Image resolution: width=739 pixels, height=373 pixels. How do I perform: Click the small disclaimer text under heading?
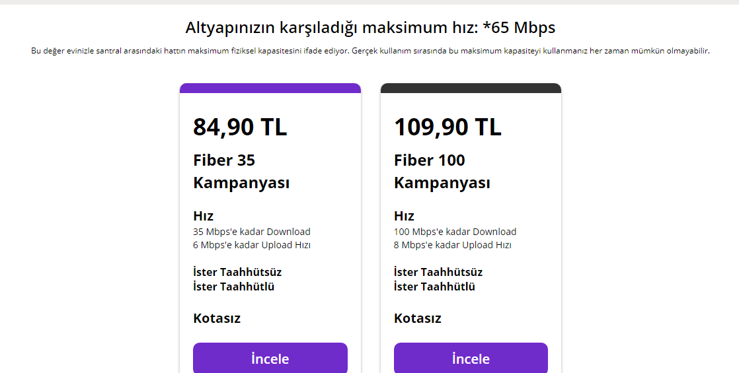tap(370, 51)
